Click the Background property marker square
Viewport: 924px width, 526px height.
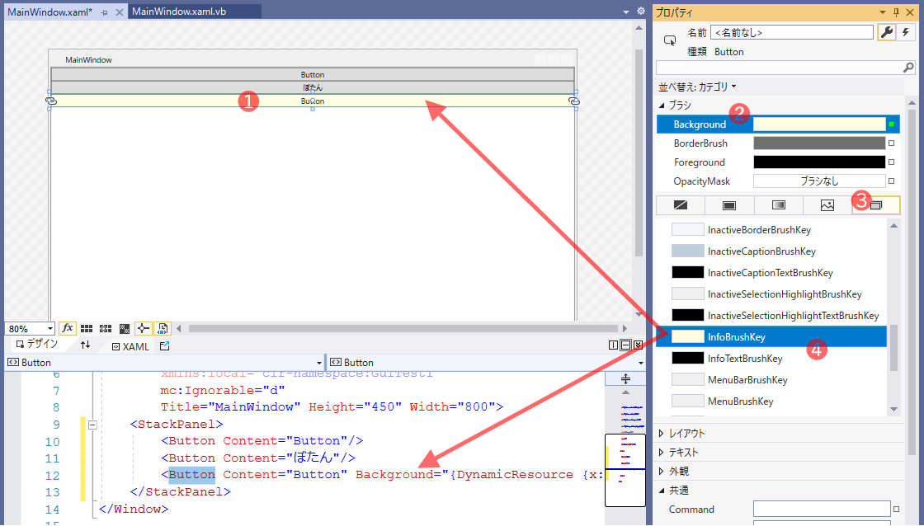pyautogui.click(x=892, y=124)
